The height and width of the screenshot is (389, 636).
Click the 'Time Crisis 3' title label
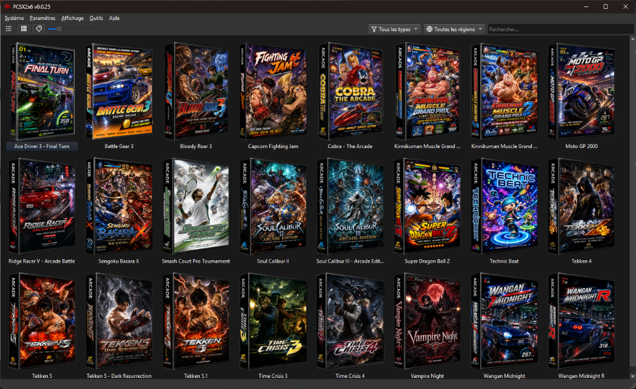tap(273, 376)
